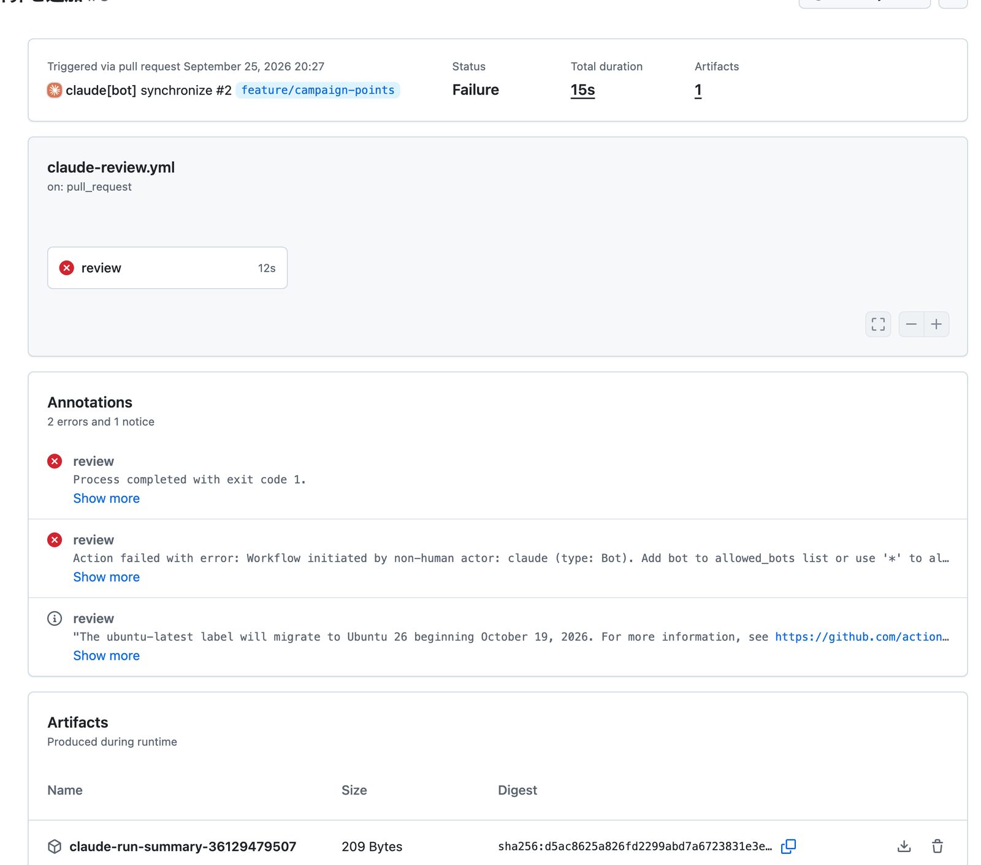This screenshot has width=981, height=865.
Task: Show more of the non-human actor error
Action: (x=107, y=577)
